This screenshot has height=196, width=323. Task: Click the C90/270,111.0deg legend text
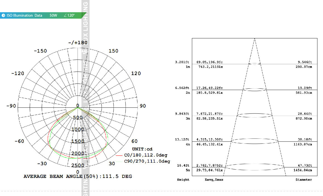(x=147, y=161)
